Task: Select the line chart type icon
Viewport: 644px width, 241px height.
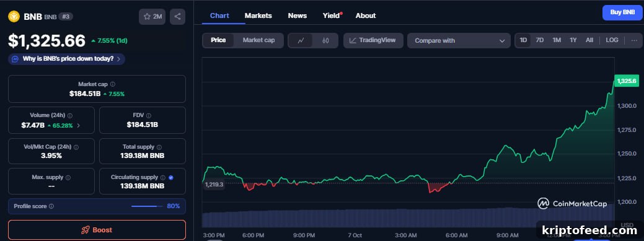Action: click(301, 41)
